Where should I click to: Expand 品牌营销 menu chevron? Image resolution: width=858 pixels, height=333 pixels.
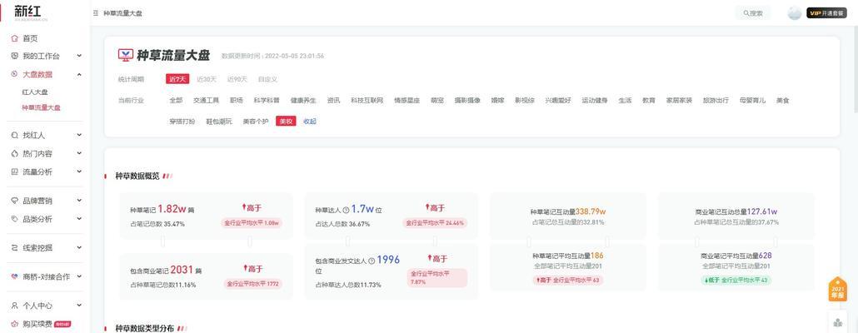pos(79,201)
